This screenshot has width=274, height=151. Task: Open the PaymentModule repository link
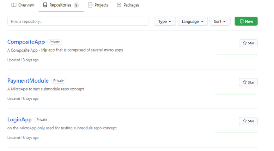(x=28, y=81)
